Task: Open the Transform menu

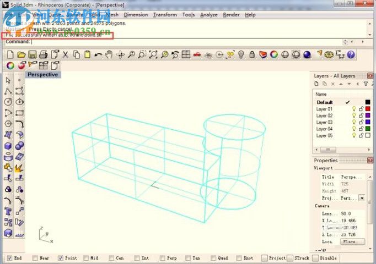Action: [x=165, y=15]
